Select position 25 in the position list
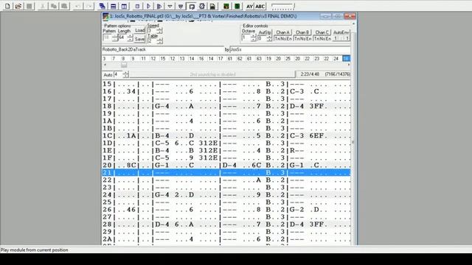Image resolution: width=472 pixels, height=265 pixels. click(x=288, y=59)
